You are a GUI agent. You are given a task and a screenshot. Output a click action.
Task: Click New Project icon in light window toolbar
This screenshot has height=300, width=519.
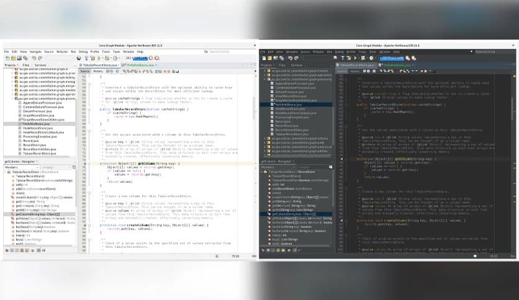click(x=13, y=58)
